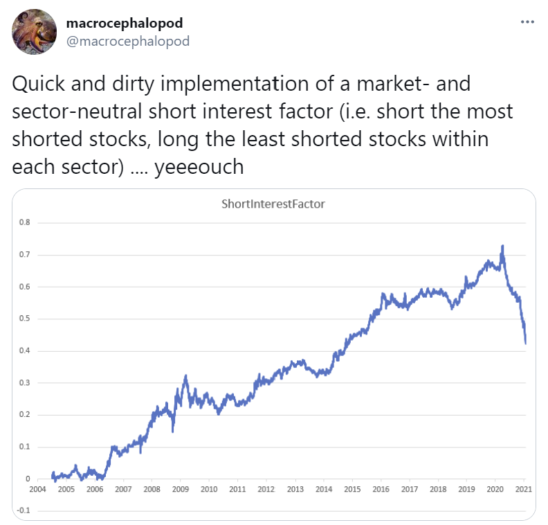Screen dimensions: 548x525
Task: Click the 2009 spike on the blue line
Action: (185, 377)
